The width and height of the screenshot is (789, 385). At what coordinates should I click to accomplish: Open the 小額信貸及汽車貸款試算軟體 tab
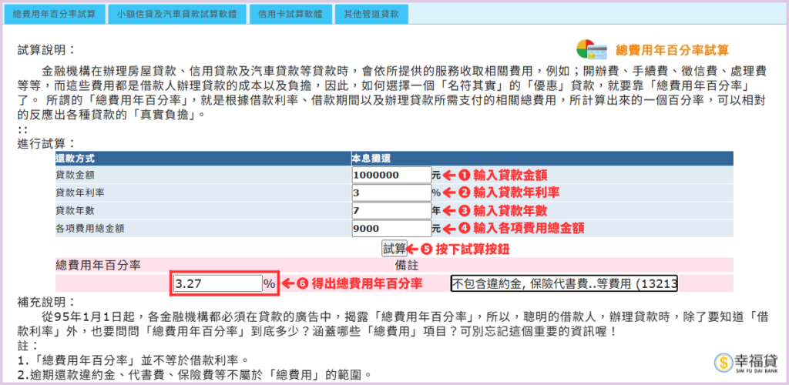tap(176, 14)
